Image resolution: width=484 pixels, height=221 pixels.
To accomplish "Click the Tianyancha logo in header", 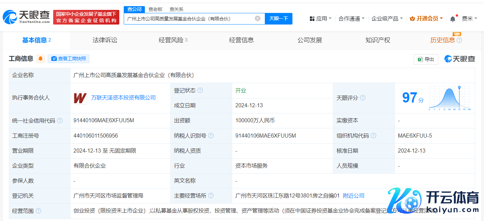I will 26,17.
